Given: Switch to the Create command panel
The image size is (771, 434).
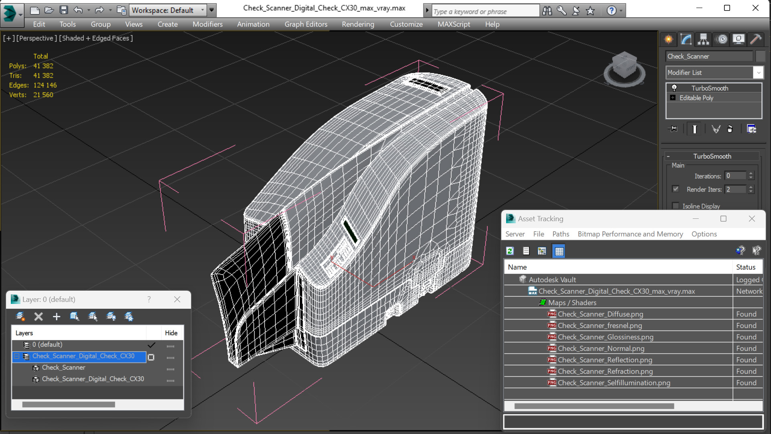Looking at the screenshot, I should 669,39.
